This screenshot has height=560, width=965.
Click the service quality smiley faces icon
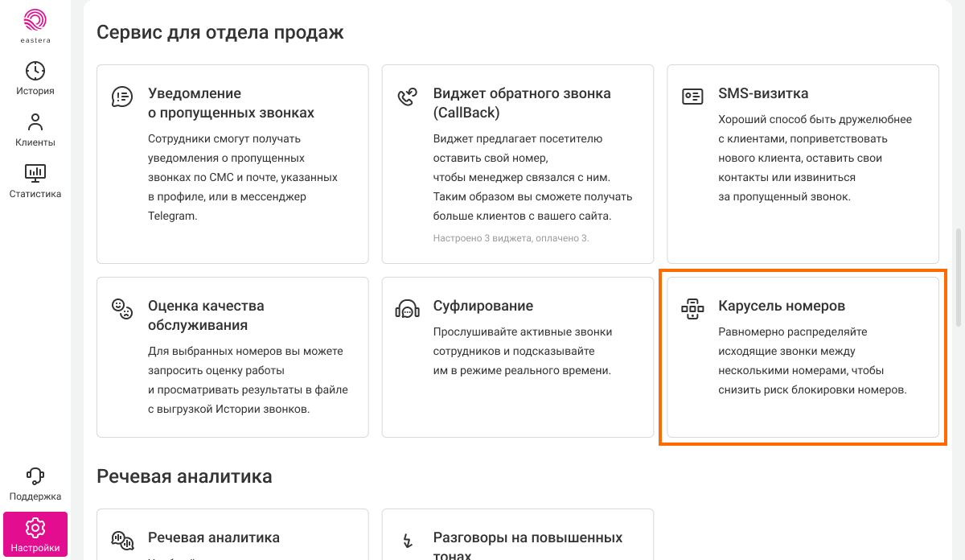pos(121,309)
